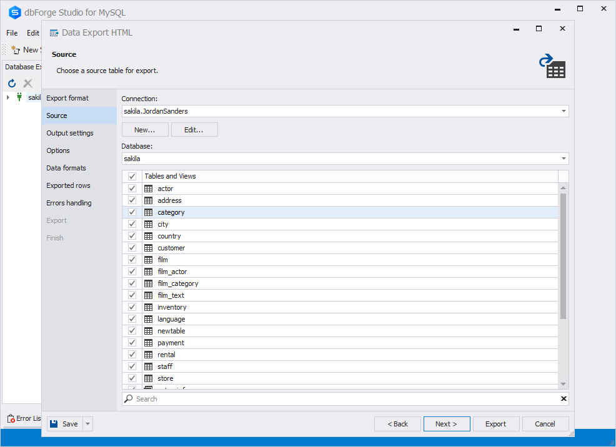The image size is (616, 447).
Task: Clear the search with the X icon
Action: [x=564, y=399]
